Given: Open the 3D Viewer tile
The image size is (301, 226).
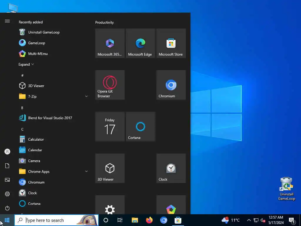Looking at the screenshot, I should point(110,168).
